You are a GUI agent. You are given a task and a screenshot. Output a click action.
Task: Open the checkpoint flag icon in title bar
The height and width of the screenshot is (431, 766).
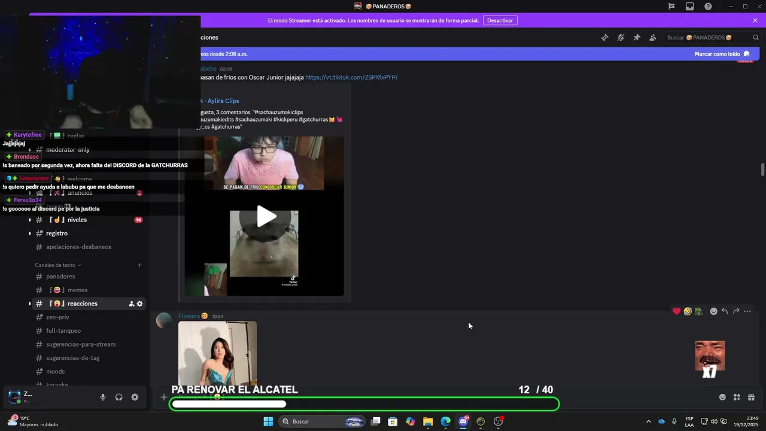pyautogui.click(x=671, y=7)
